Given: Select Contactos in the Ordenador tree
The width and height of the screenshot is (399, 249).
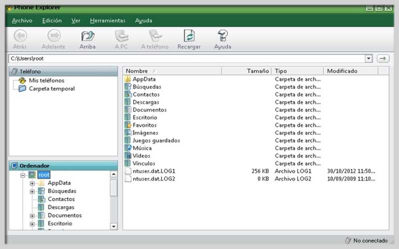Looking at the screenshot, I should (x=61, y=199).
